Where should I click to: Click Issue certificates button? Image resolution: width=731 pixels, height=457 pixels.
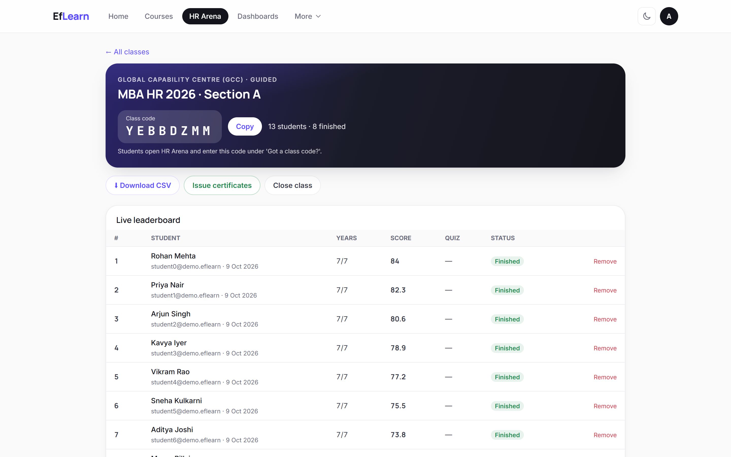(x=222, y=185)
